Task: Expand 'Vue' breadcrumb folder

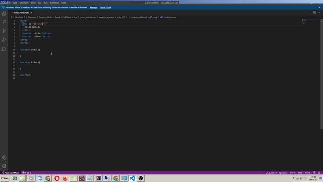Action: click(x=75, y=17)
